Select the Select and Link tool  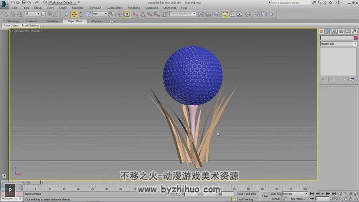pyautogui.click(x=5, y=14)
